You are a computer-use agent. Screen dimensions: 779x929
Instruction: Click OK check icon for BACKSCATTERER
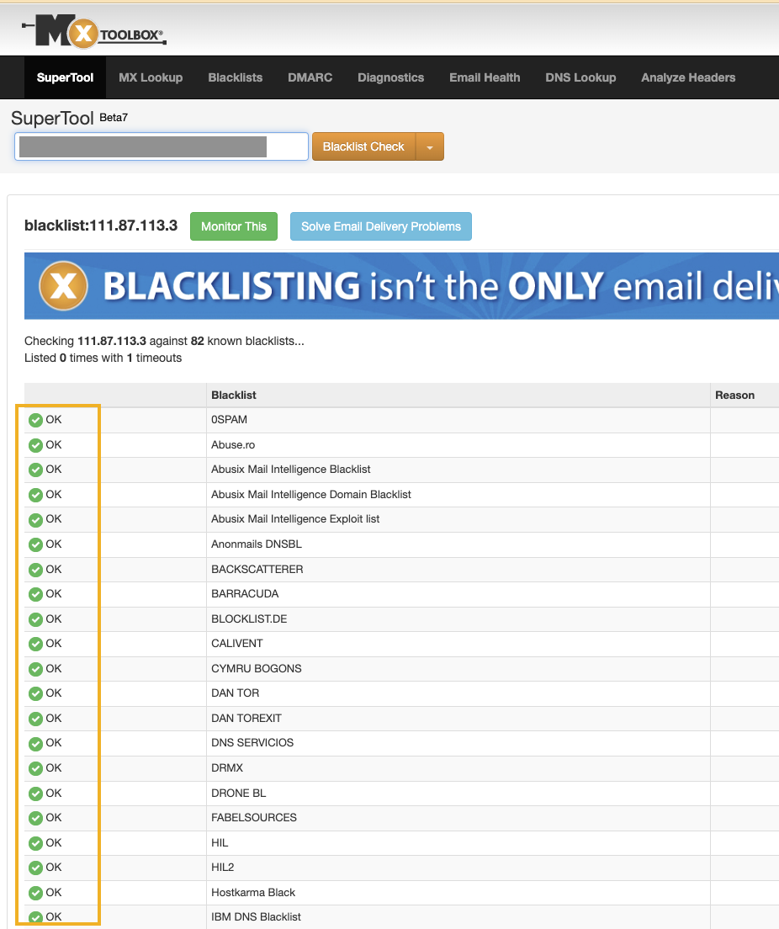click(35, 570)
